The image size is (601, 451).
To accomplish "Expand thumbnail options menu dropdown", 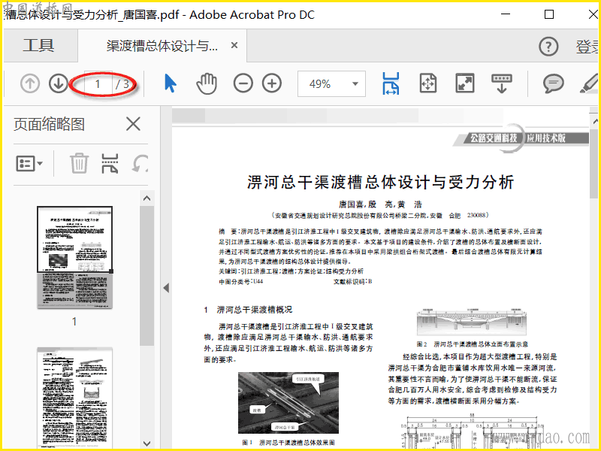I will tap(30, 162).
